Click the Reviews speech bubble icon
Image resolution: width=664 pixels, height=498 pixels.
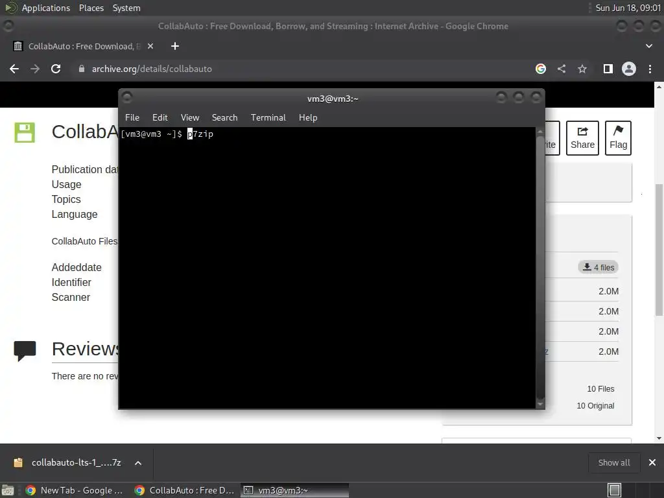coord(25,351)
